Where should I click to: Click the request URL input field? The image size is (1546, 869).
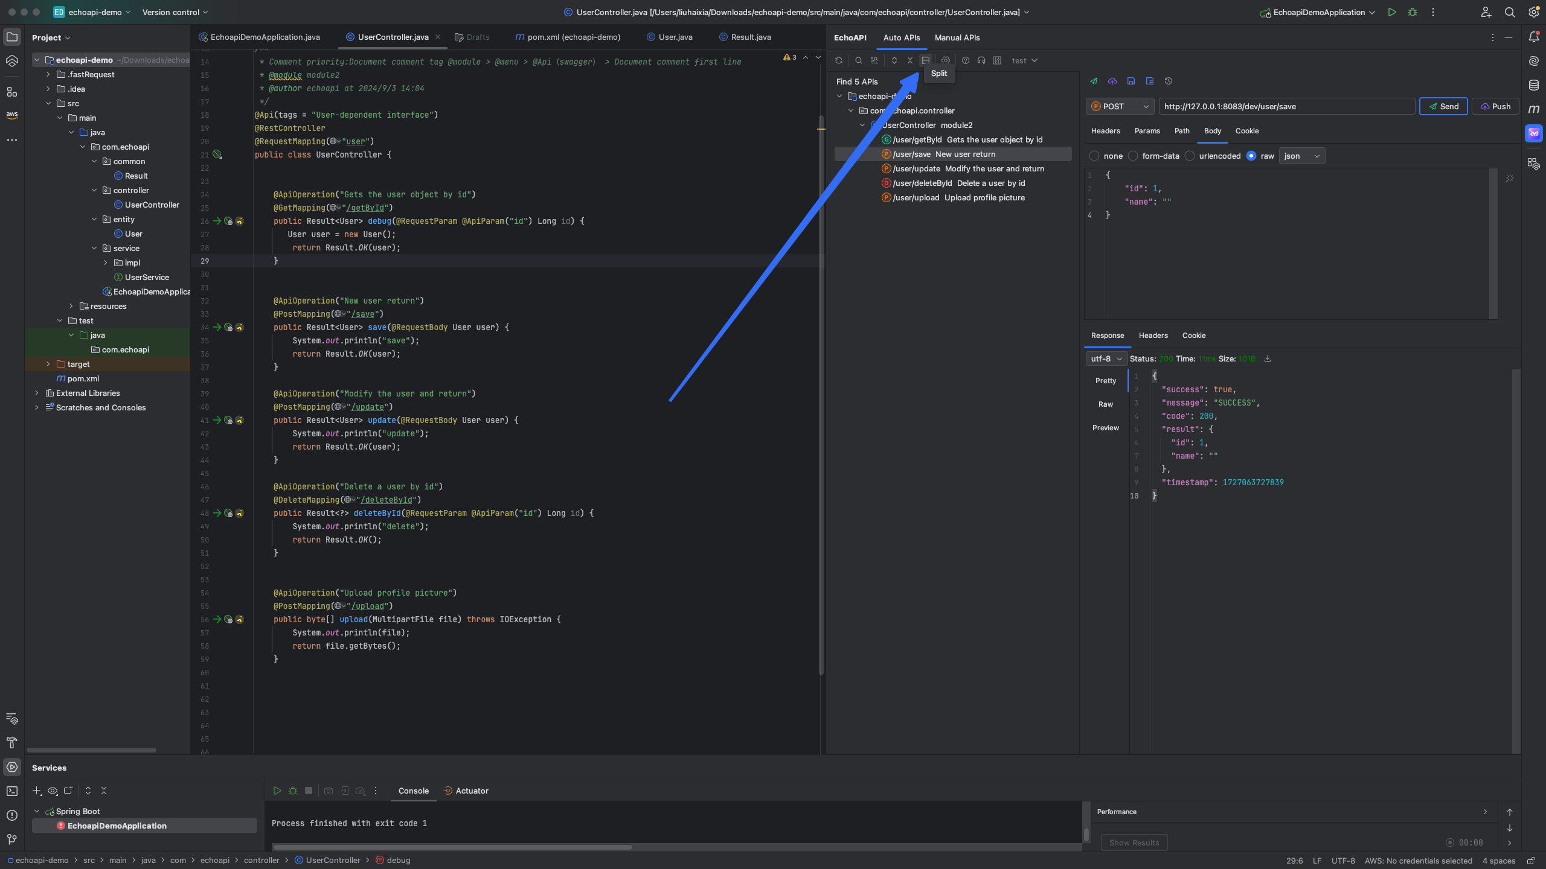[x=1286, y=106]
